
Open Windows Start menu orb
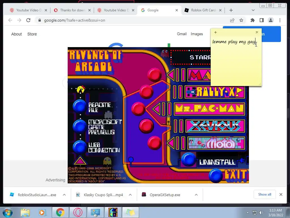[8, 212]
